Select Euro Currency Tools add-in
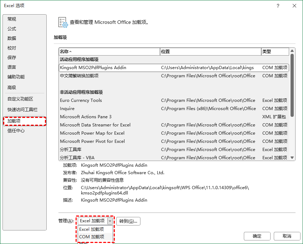The width and height of the screenshot is (303, 244). pos(174,100)
